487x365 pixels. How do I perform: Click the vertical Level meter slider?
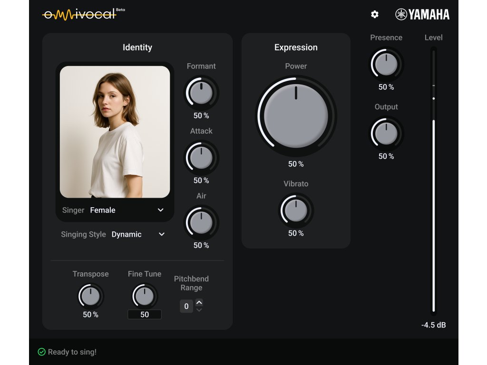[433, 181]
